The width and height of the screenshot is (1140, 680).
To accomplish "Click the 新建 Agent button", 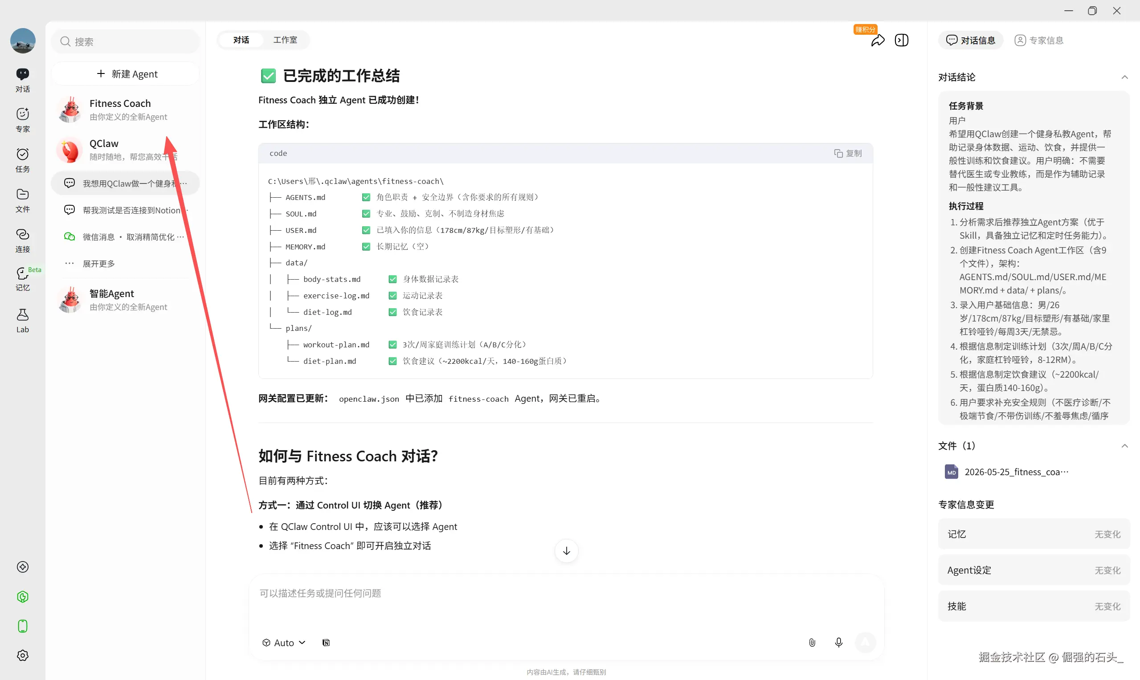I will [x=126, y=74].
